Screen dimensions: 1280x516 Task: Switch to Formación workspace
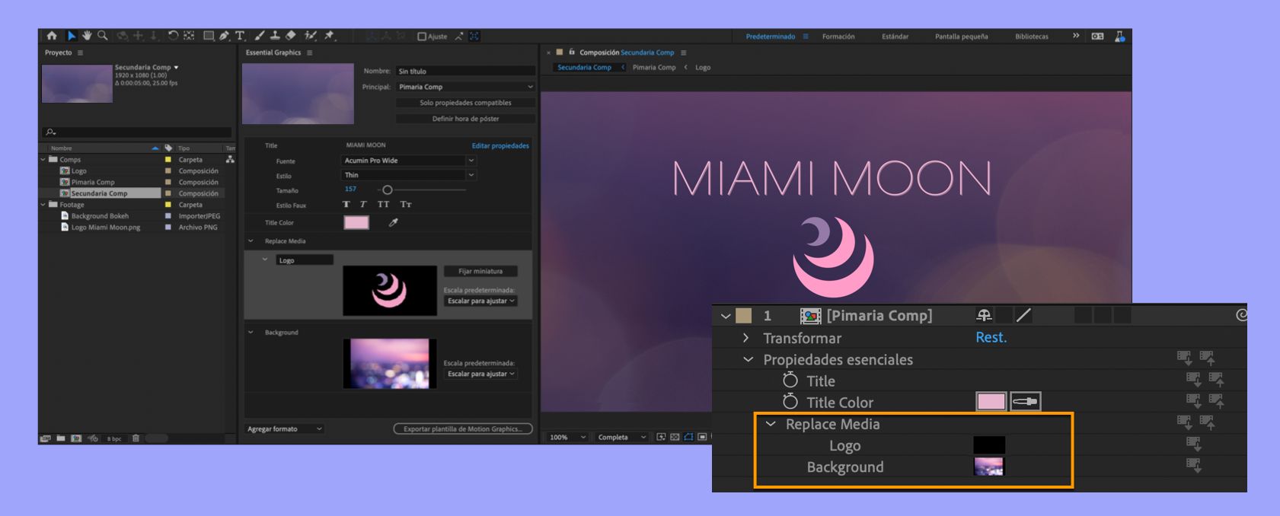(838, 37)
